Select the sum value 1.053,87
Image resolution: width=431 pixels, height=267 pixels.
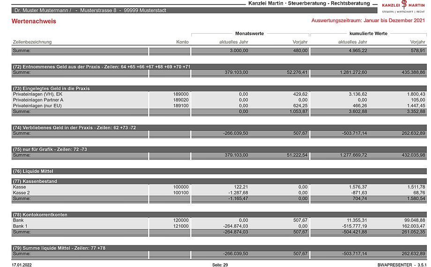coord(298,111)
